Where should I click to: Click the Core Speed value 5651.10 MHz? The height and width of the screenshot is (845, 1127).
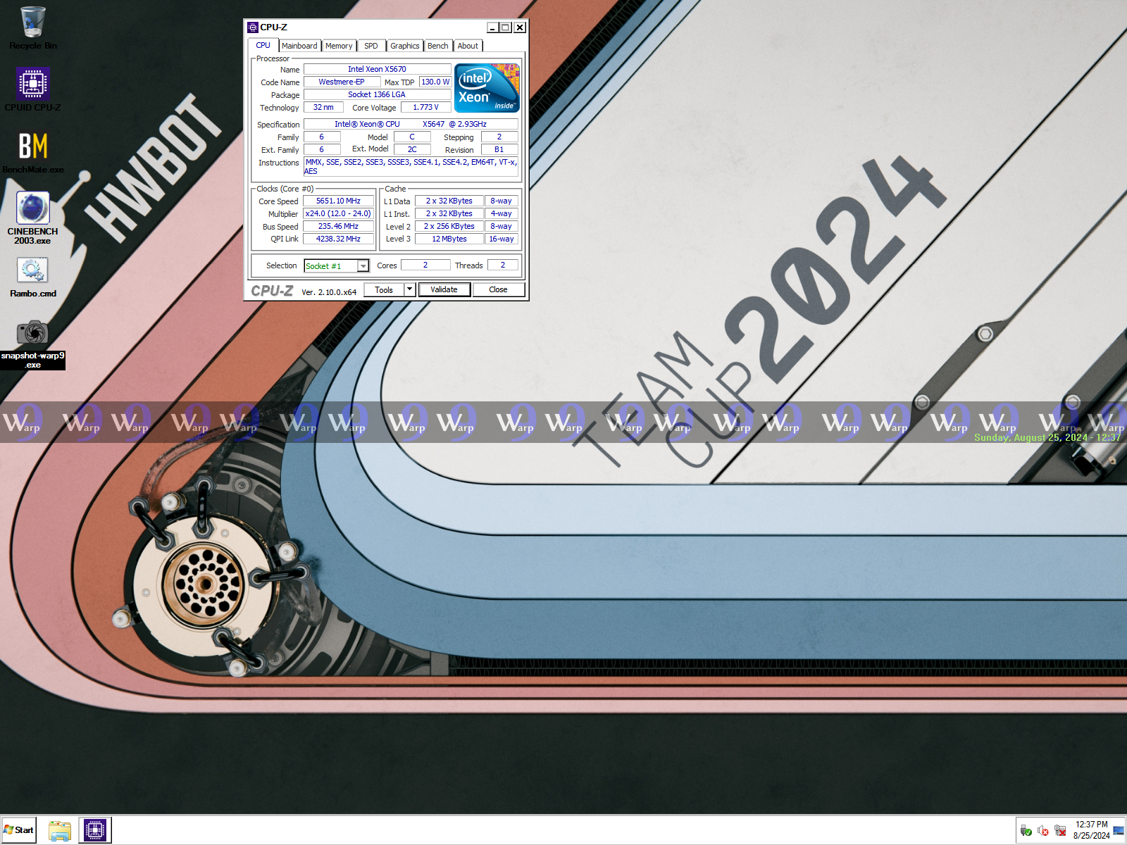tap(338, 201)
